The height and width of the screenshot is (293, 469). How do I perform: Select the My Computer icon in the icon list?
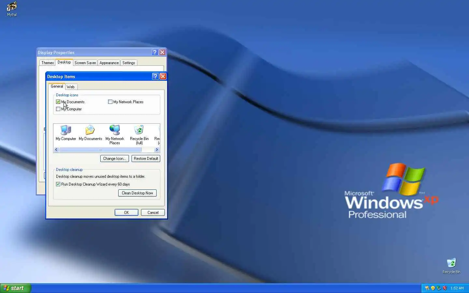[66, 133]
